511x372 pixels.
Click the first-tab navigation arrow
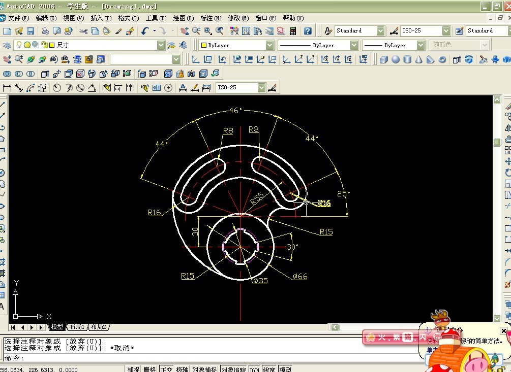(13, 327)
